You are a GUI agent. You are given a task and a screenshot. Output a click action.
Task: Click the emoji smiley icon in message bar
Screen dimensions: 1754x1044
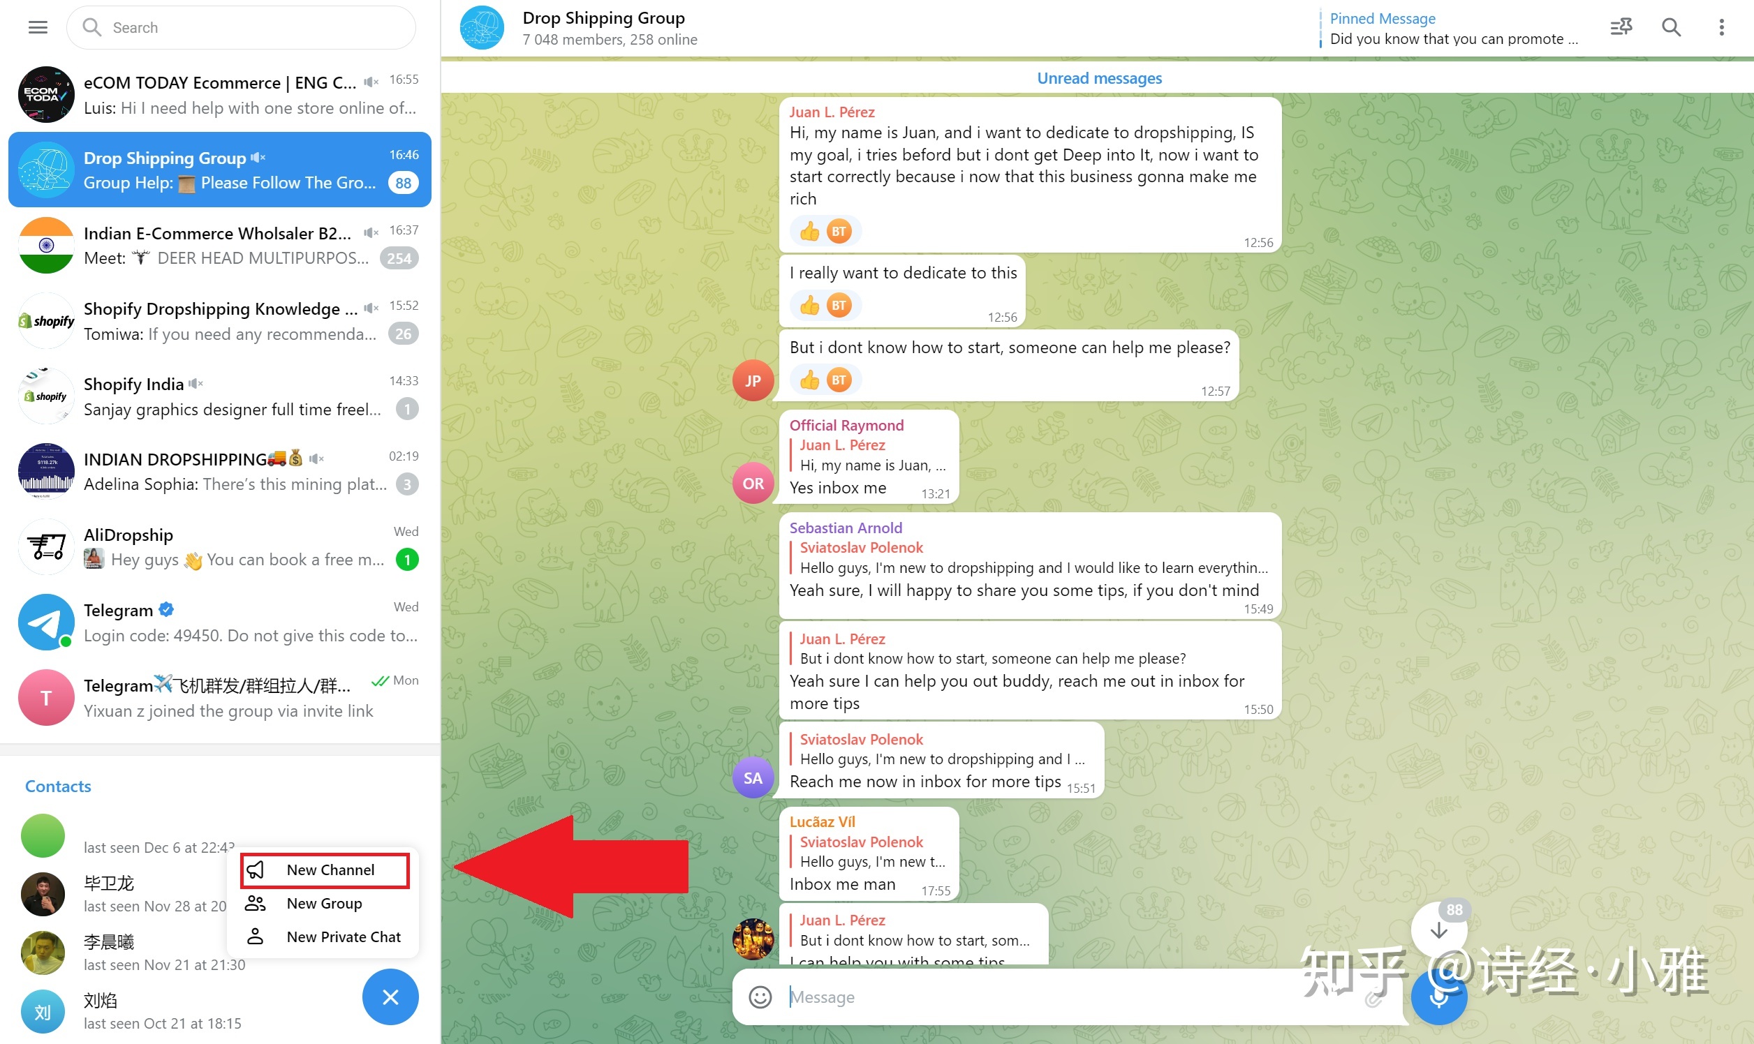pos(761,997)
